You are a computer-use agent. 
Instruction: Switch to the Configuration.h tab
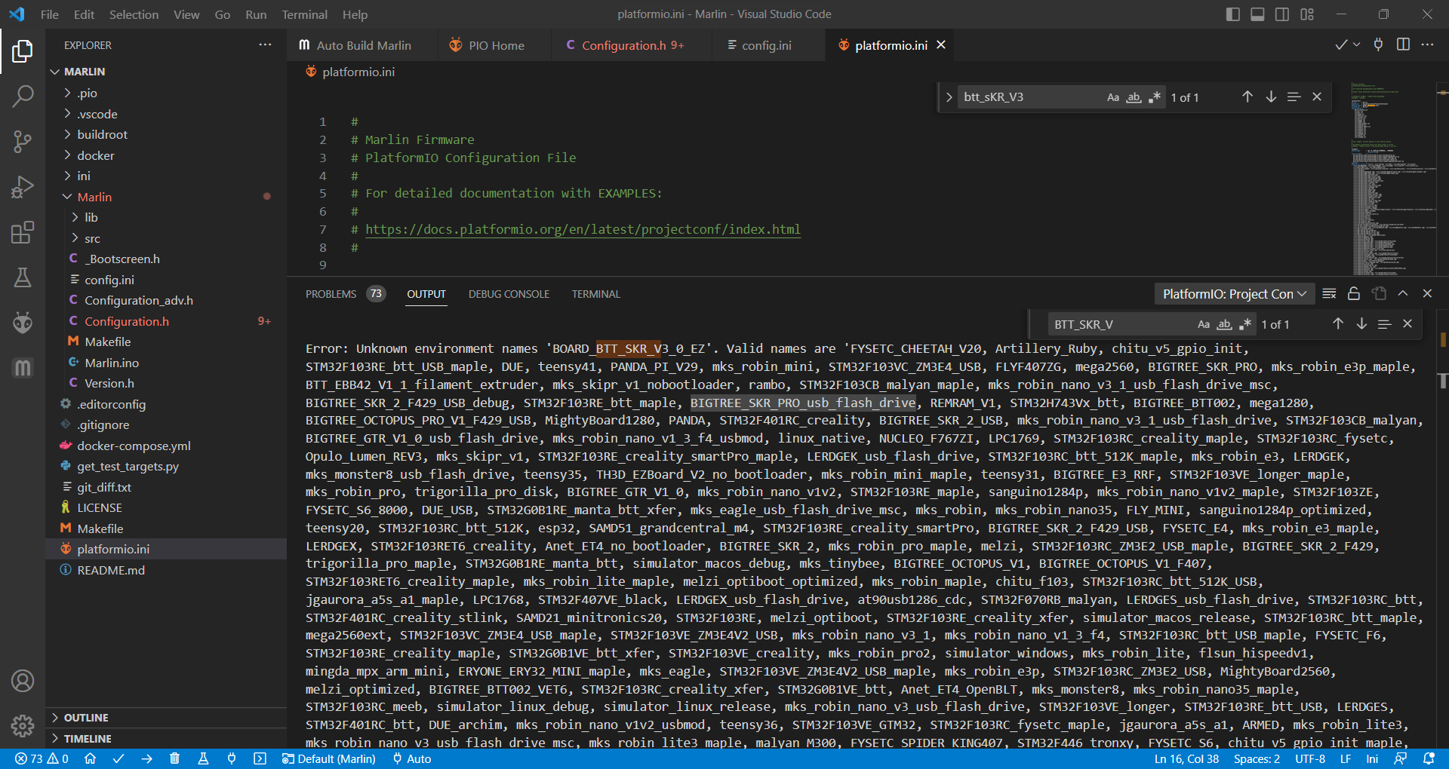pos(623,45)
